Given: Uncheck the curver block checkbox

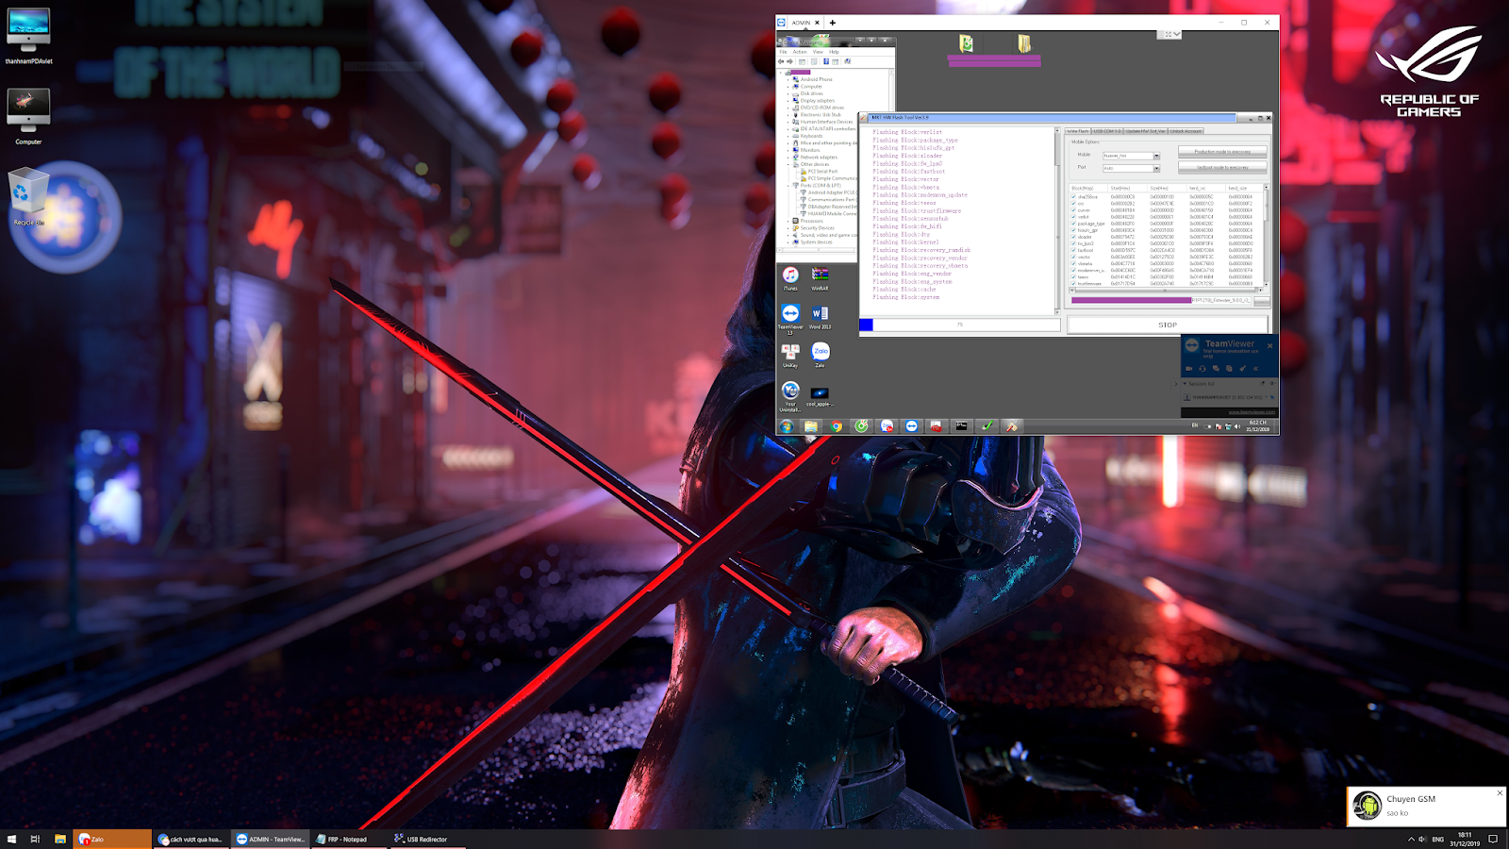Looking at the screenshot, I should pos(1073,210).
